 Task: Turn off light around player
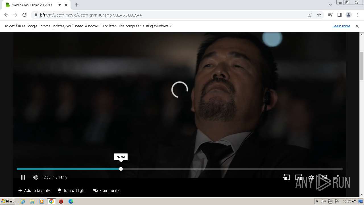coord(71,190)
